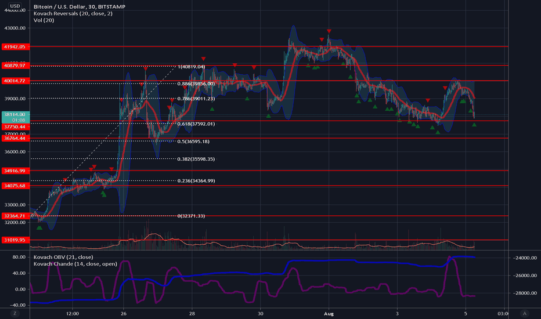Select the Fib level 0.786(39011.23) label
This screenshot has height=319, width=541.
(196, 99)
